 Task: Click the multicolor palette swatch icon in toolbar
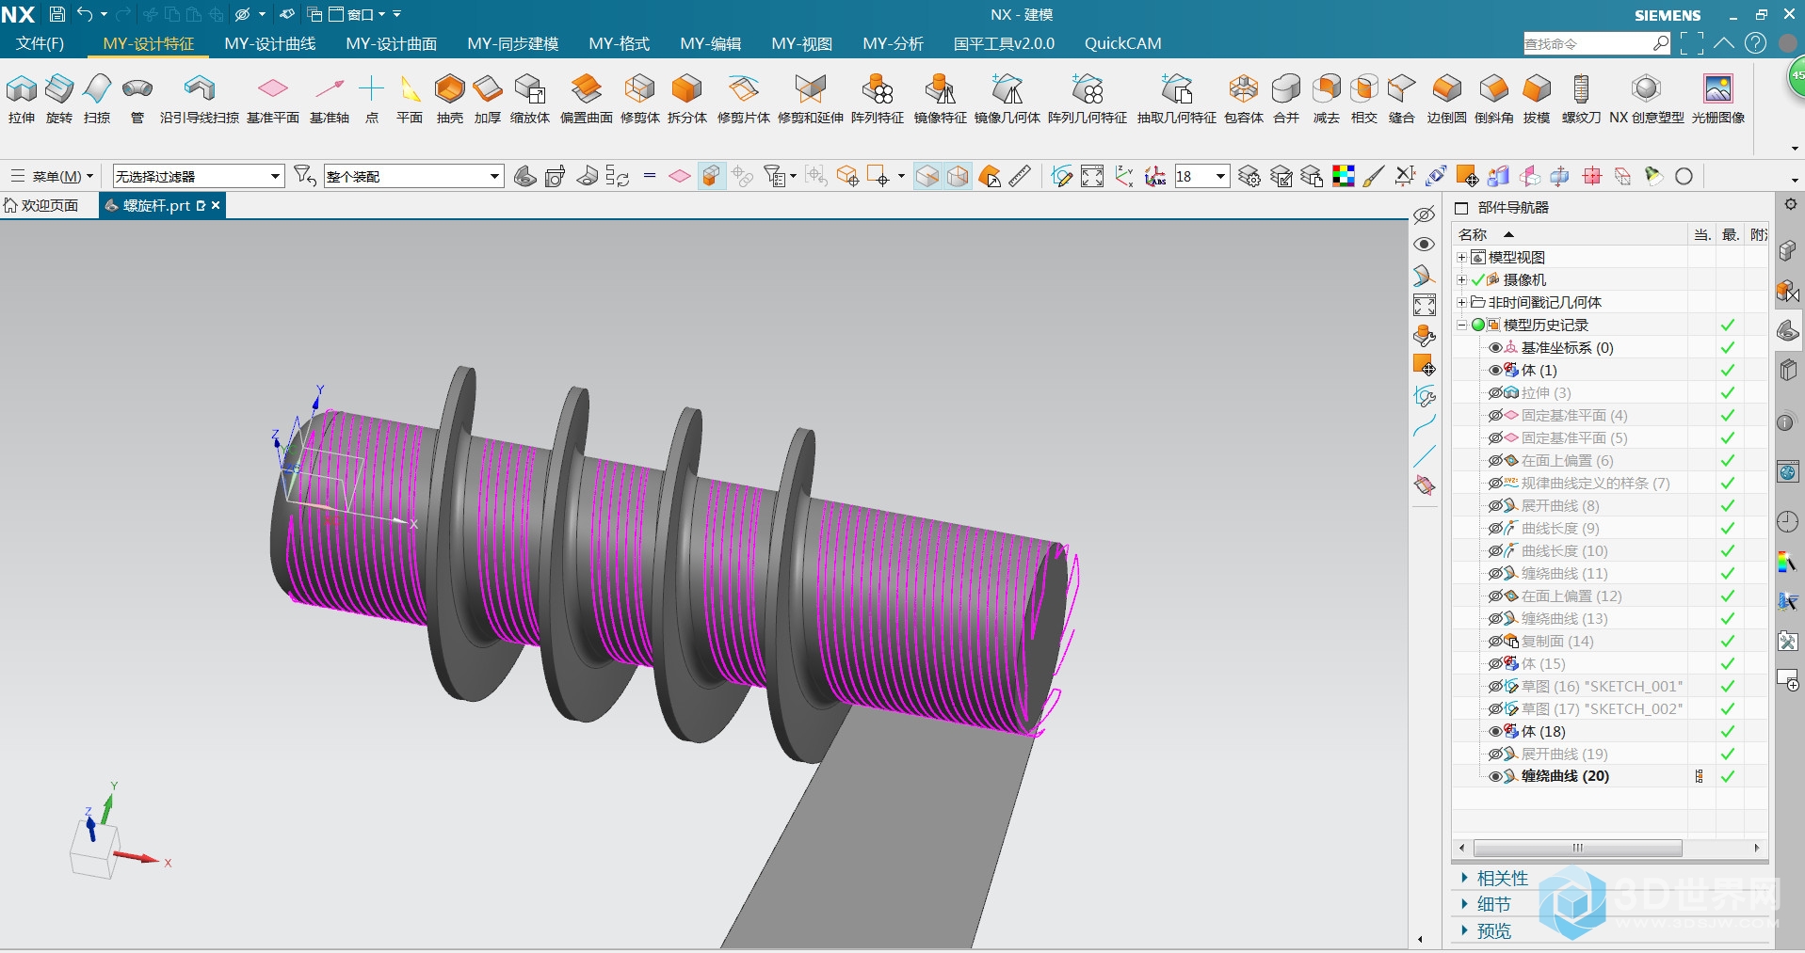[1344, 176]
